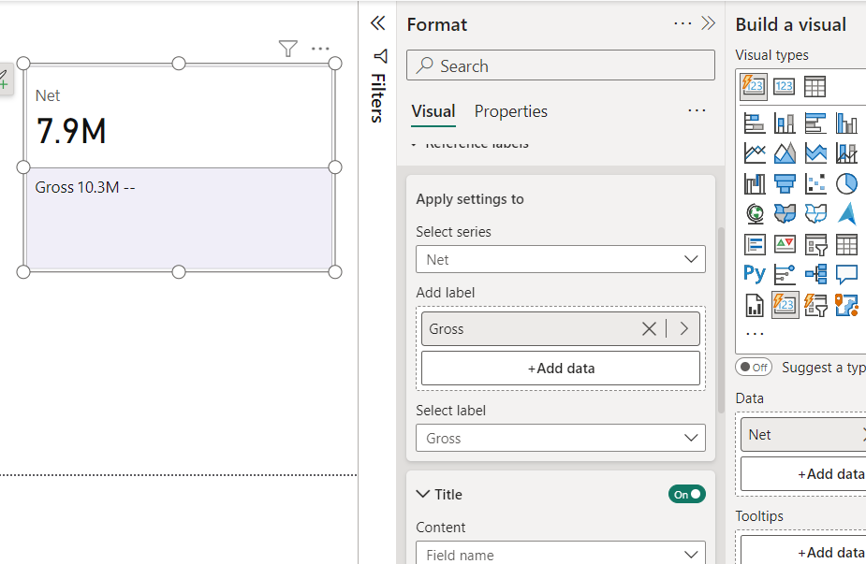Click the Tooltips label in the Build pane
Screen dimensions: 866x564
coord(759,516)
